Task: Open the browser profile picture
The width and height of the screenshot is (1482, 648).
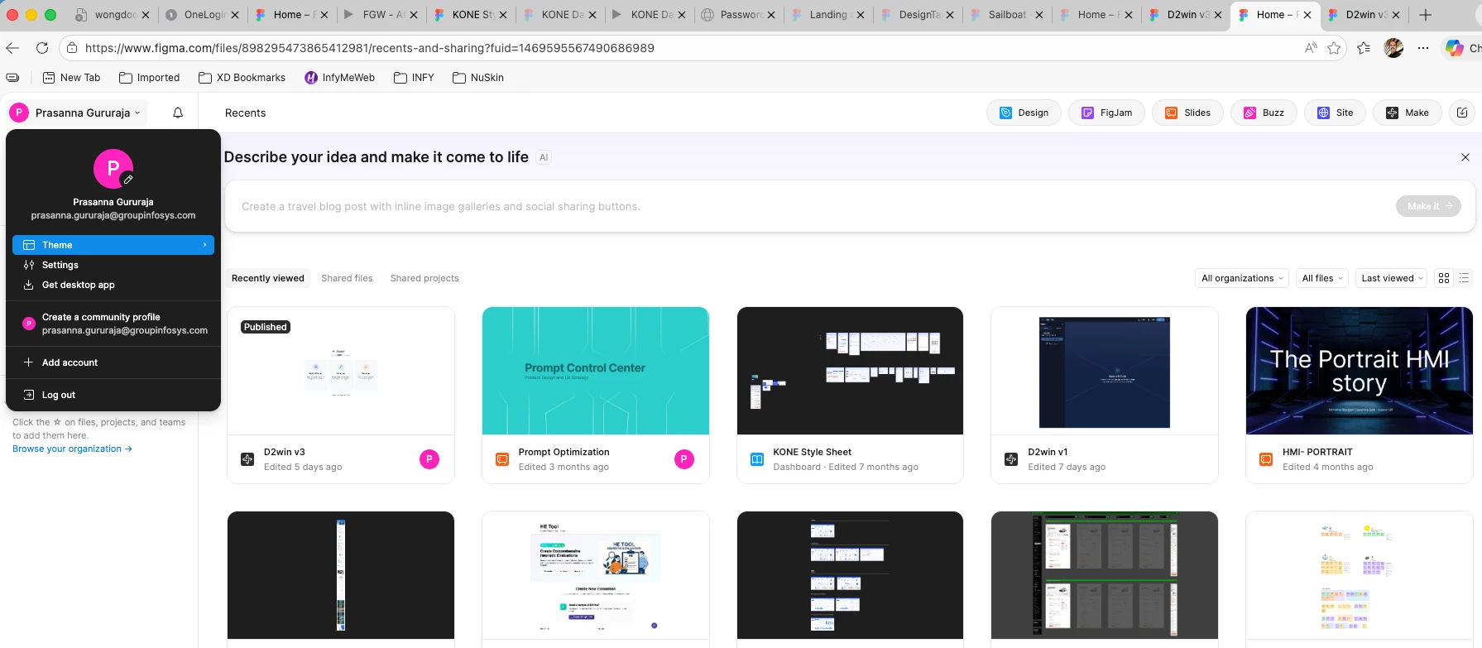Action: [1393, 48]
